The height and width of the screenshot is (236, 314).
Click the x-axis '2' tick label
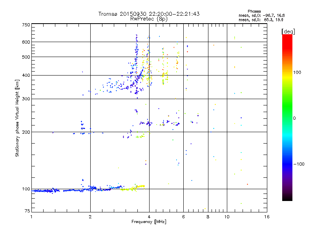[90, 217]
